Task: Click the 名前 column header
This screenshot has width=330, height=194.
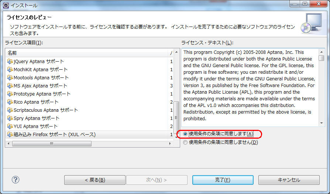Action: 13,53
